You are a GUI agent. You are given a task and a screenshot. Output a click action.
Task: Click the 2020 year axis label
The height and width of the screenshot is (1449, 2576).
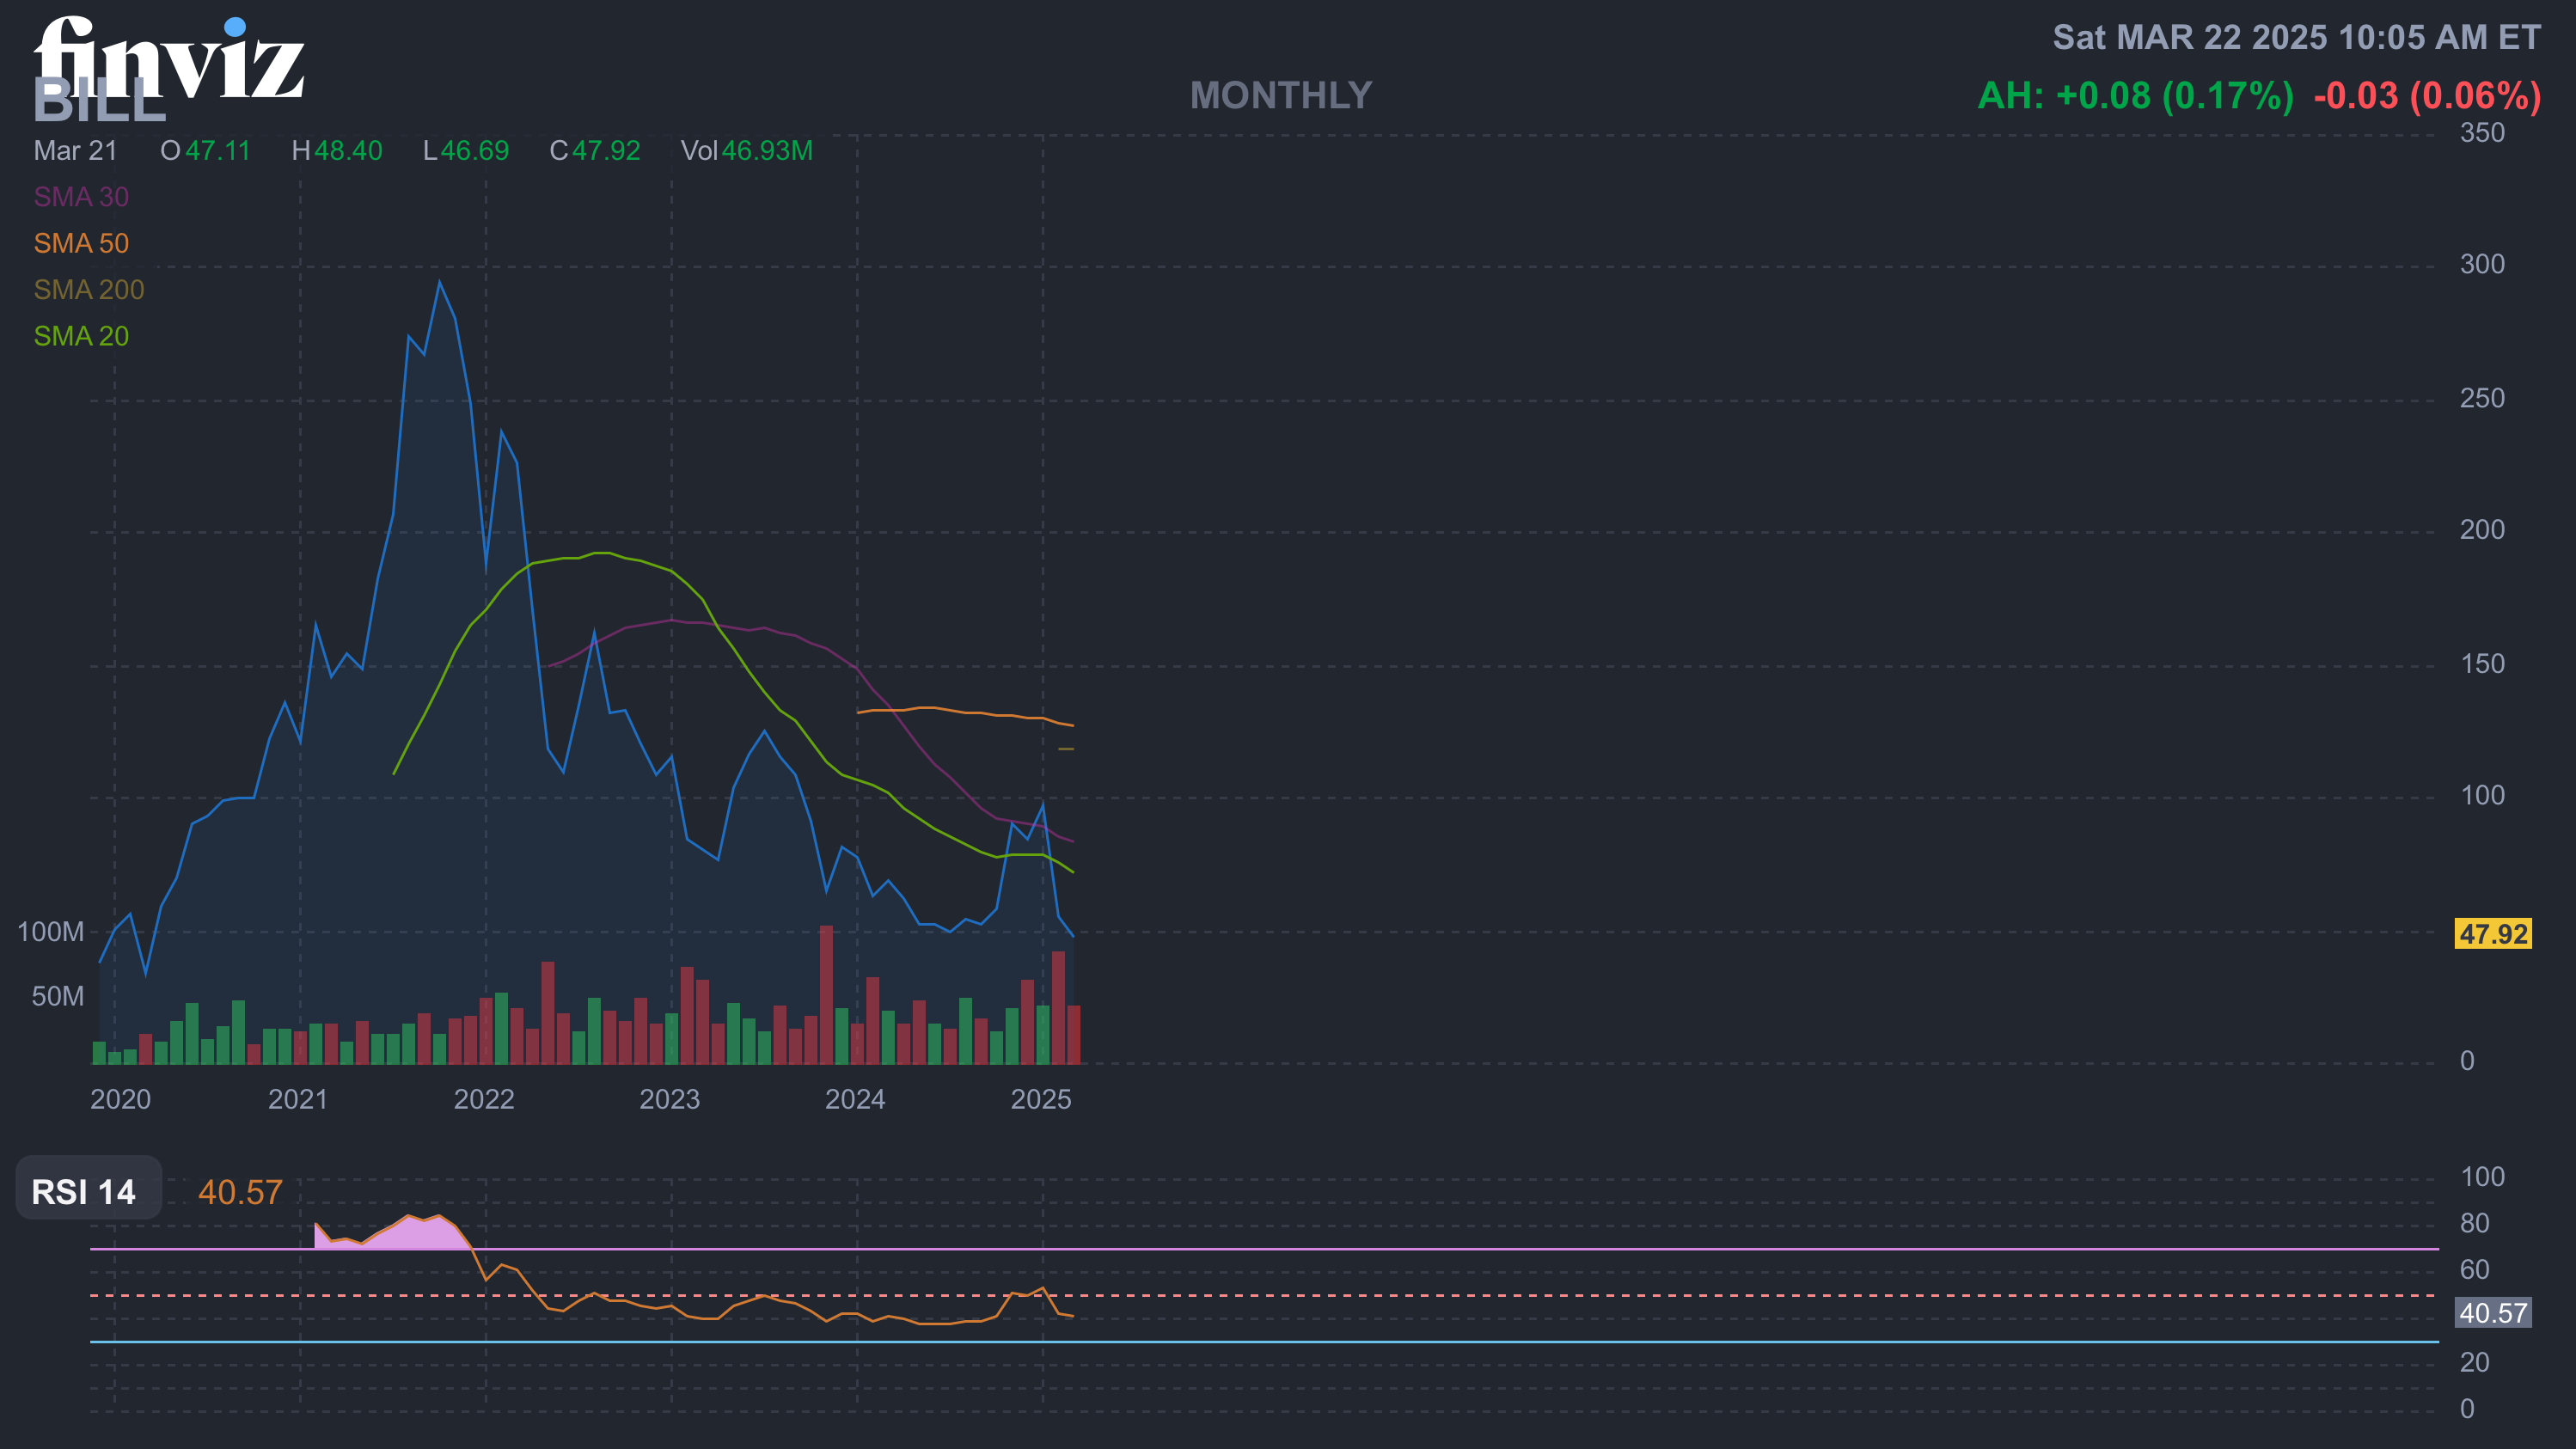coord(121,1099)
